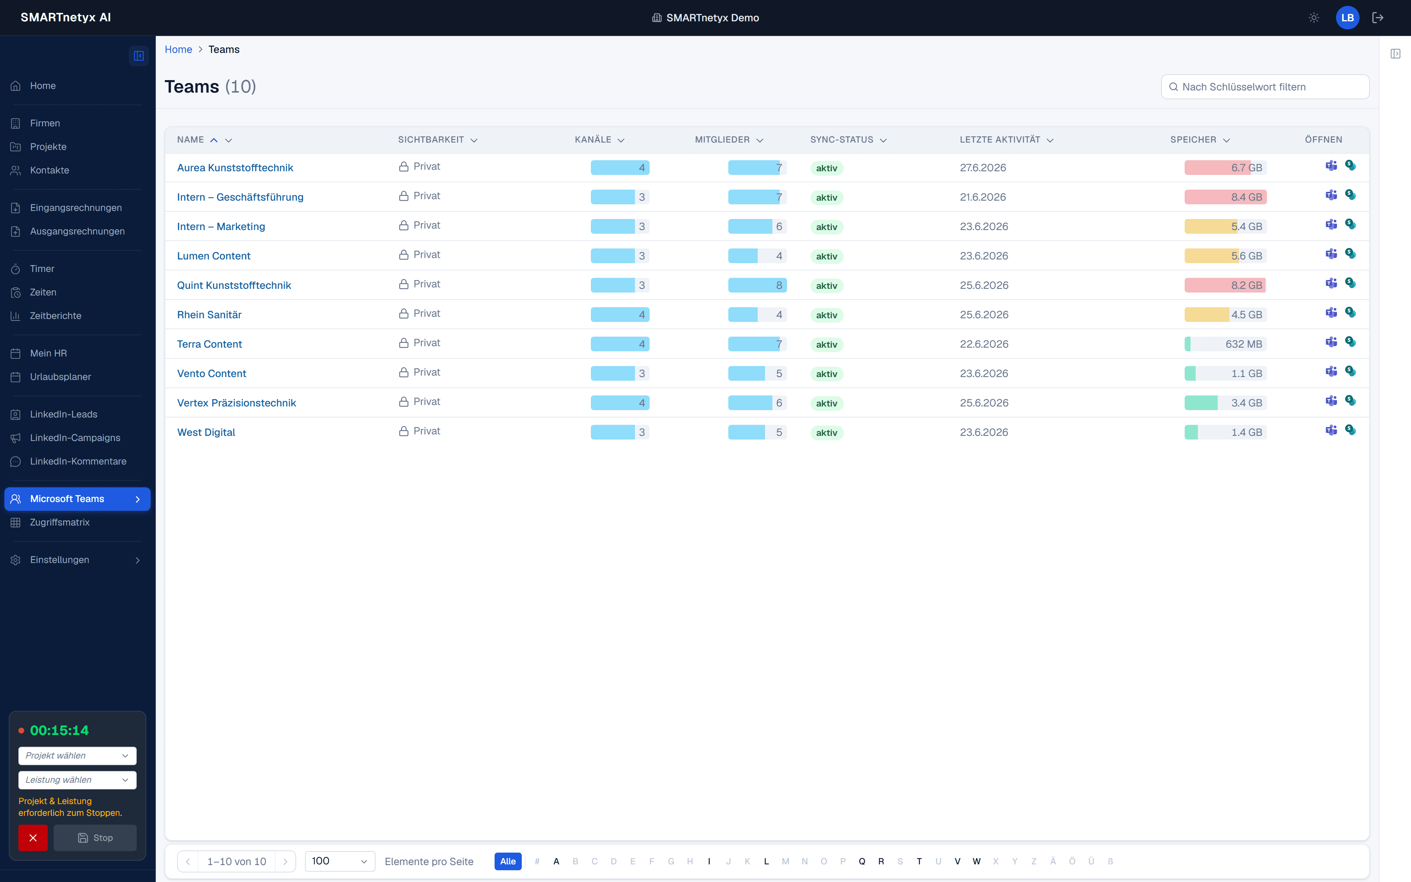Image resolution: width=1411 pixels, height=882 pixels.
Task: Open Intern – Marketing SharePoint icon
Action: pos(1350,225)
